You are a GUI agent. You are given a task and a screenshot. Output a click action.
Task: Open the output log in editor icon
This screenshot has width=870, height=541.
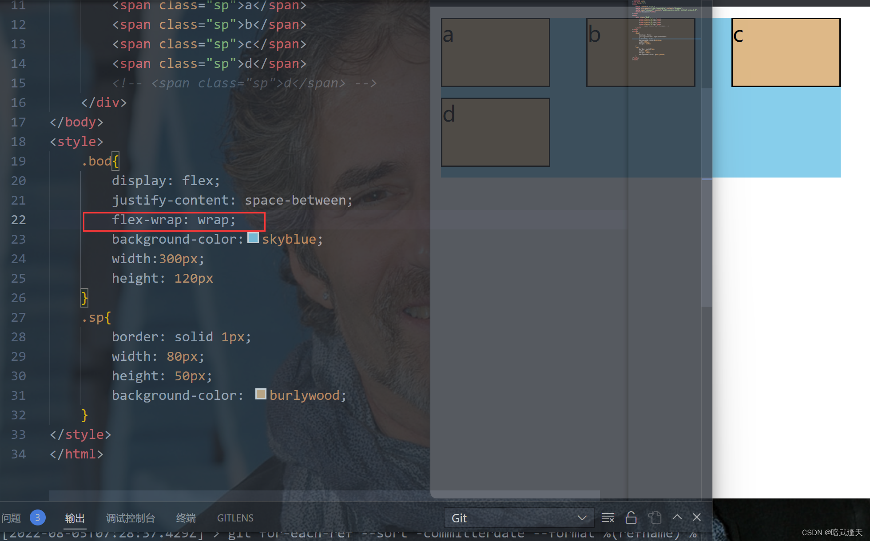(655, 517)
